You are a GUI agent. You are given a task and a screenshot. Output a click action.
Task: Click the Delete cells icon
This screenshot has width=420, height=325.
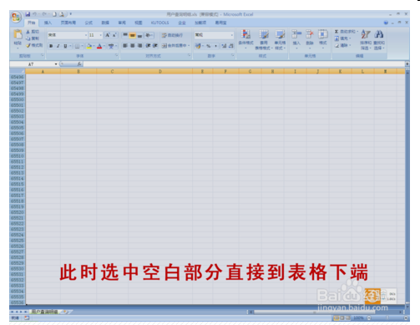point(310,38)
